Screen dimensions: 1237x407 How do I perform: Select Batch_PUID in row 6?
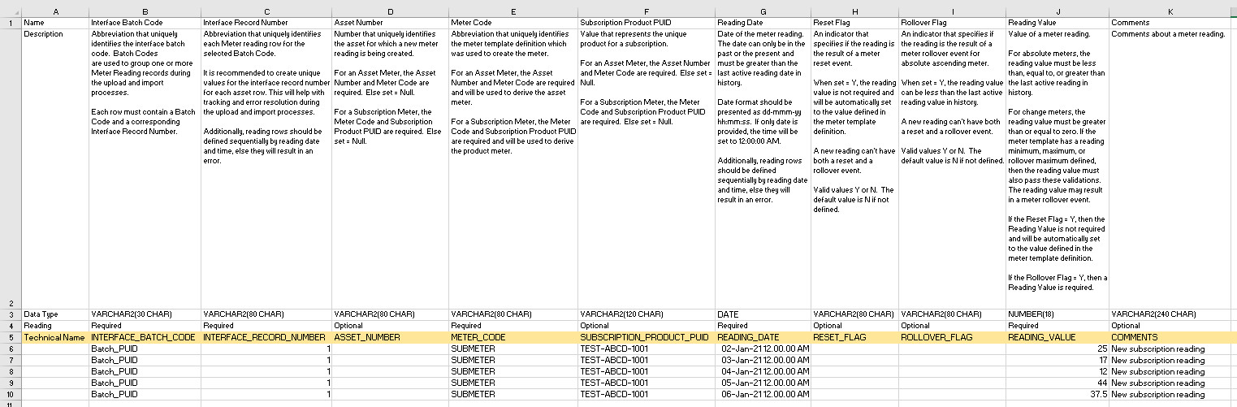pyautogui.click(x=145, y=349)
